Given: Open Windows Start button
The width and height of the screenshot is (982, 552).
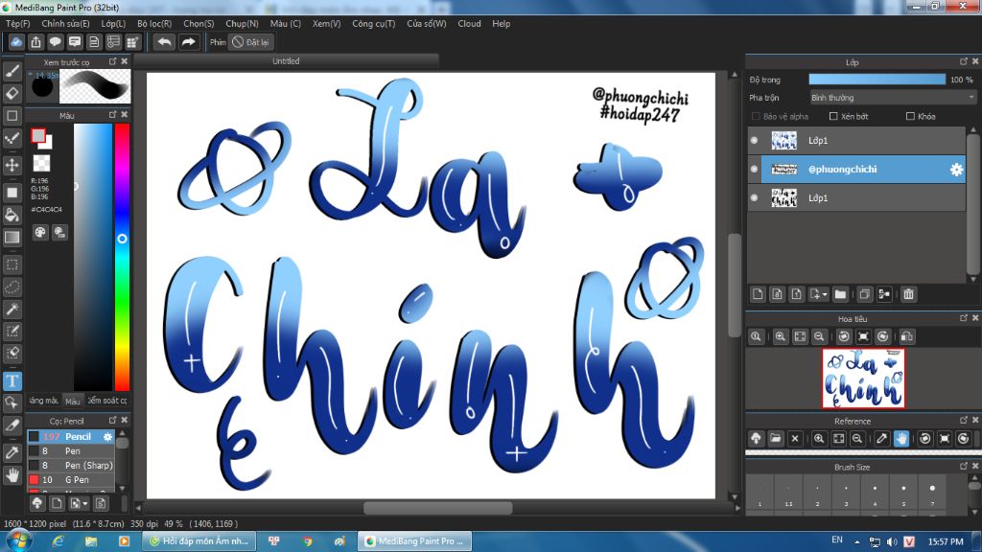Looking at the screenshot, I should coord(18,540).
